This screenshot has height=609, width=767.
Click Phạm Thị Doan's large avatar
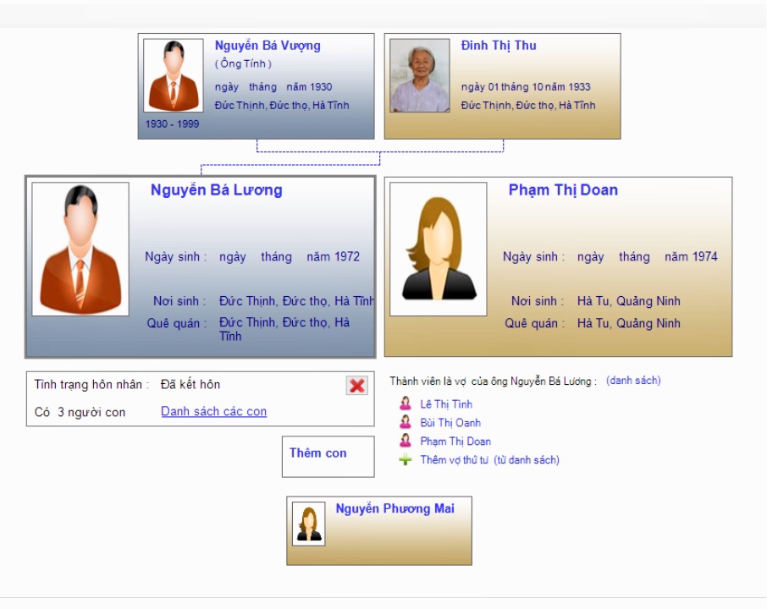pyautogui.click(x=439, y=249)
